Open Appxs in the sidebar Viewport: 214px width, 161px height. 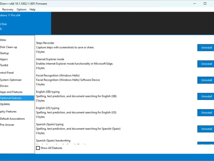coord(4,59)
